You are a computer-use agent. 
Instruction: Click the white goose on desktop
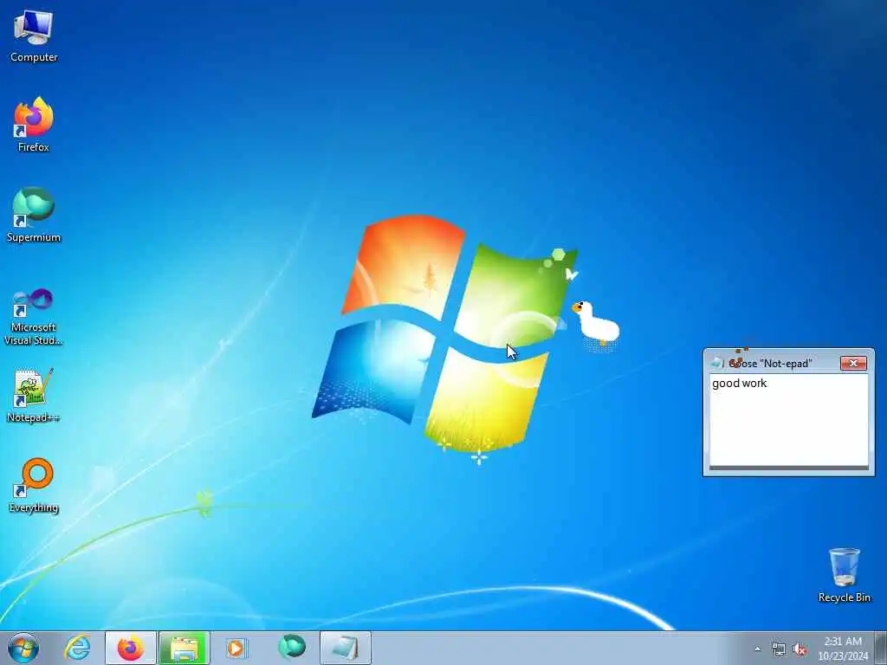coord(596,324)
